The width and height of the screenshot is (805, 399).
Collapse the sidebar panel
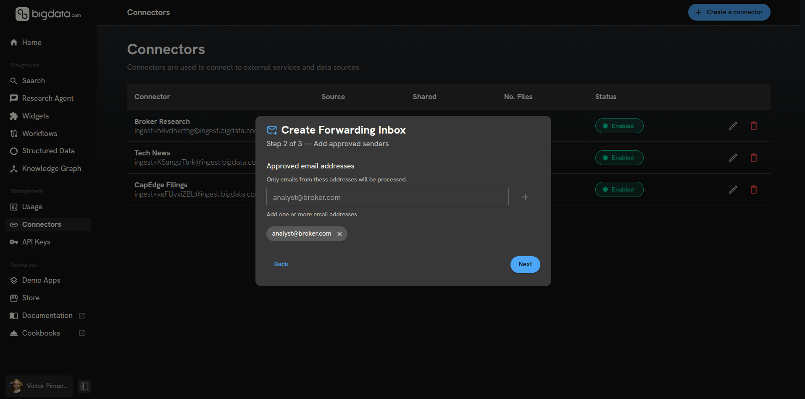(84, 386)
